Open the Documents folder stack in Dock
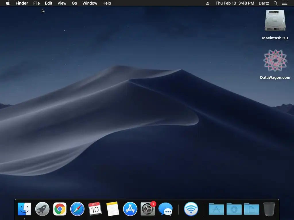This screenshot has height=220, width=294. [x=252, y=209]
